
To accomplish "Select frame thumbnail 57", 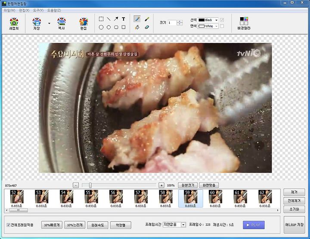I will tap(141, 199).
